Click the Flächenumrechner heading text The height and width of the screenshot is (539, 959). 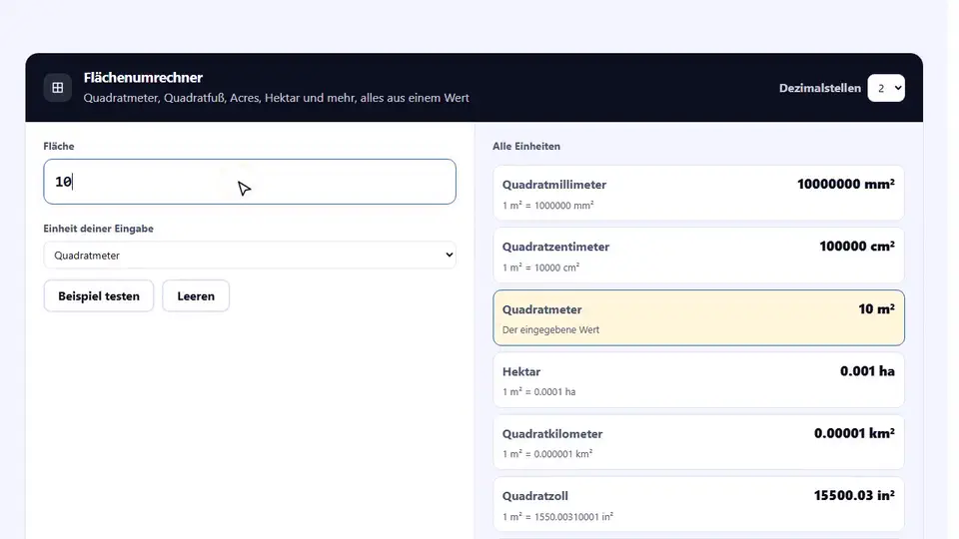point(143,78)
